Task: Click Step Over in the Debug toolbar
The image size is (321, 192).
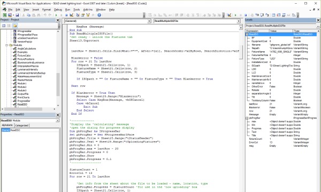Action: pos(262,15)
